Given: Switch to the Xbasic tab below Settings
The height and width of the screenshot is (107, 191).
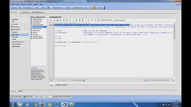Looking at the screenshot, I should 20,91.
